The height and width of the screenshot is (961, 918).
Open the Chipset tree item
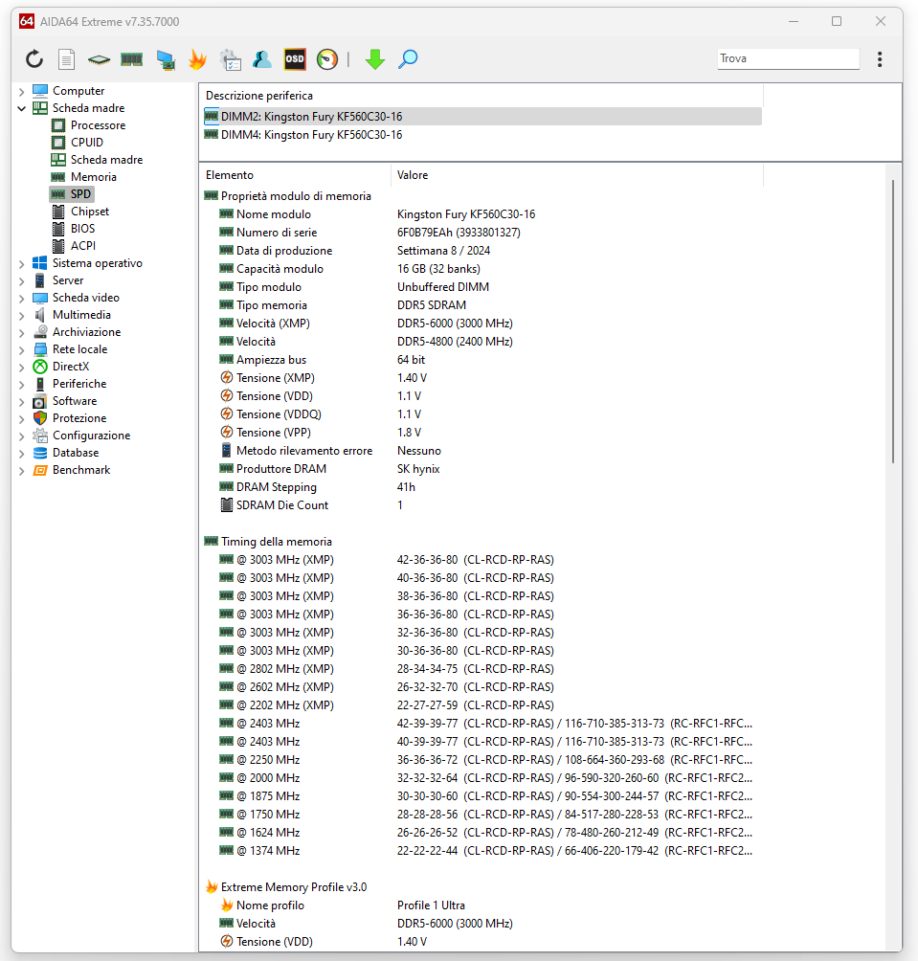tap(89, 211)
